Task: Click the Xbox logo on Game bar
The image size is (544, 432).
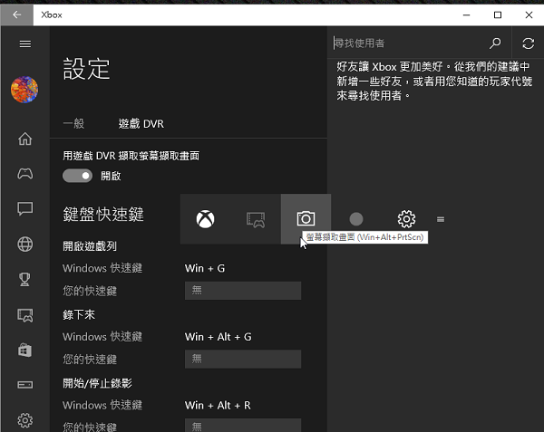Action: click(206, 219)
